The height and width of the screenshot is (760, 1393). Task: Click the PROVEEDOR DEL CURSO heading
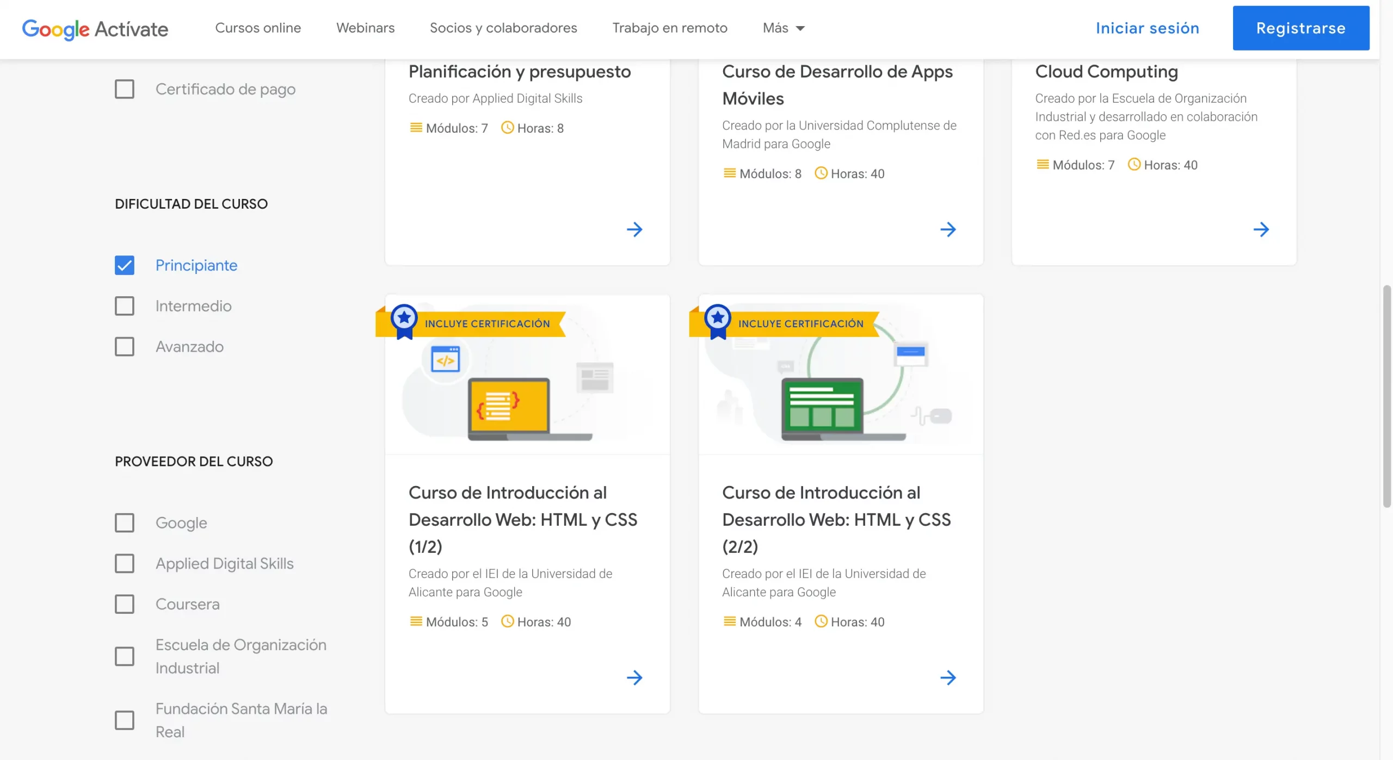[x=194, y=462]
